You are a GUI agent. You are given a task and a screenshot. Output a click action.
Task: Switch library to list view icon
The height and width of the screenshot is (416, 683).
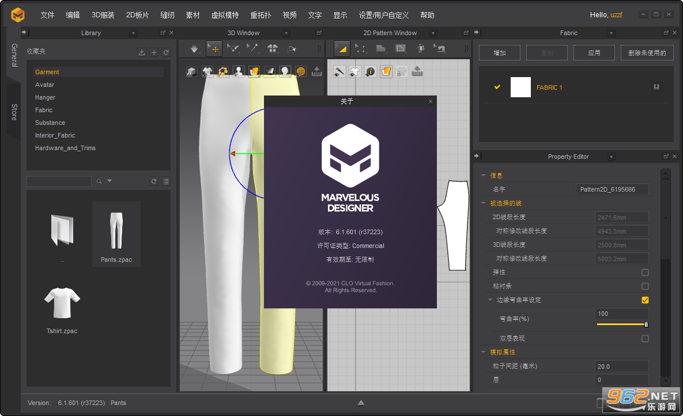pyautogui.click(x=166, y=181)
